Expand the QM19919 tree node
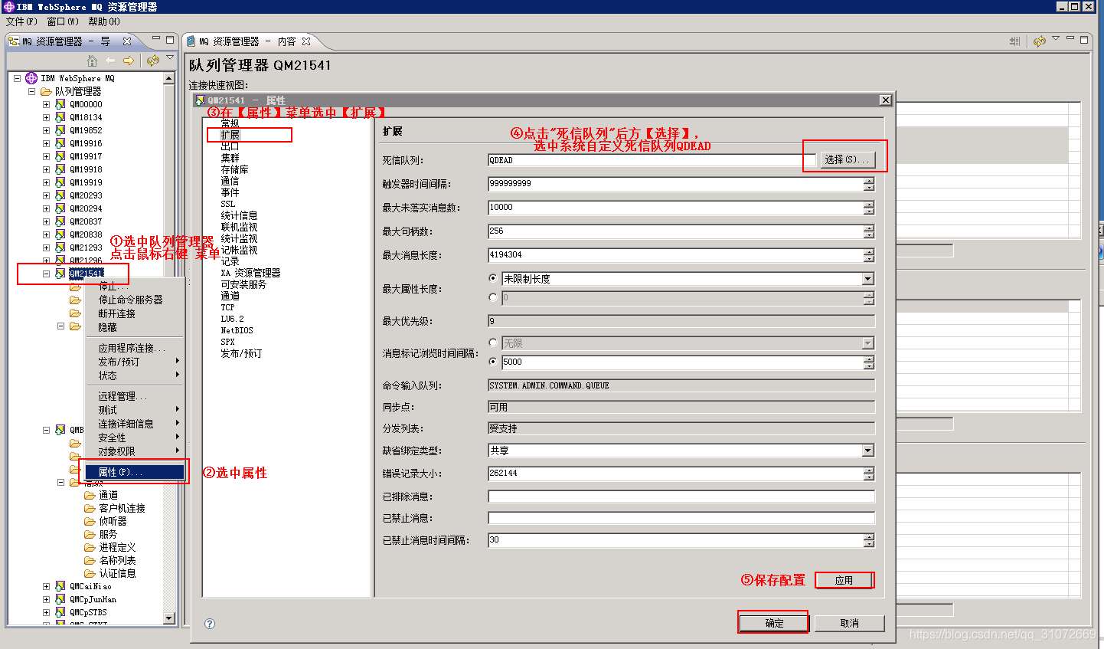The image size is (1104, 649). [x=46, y=182]
